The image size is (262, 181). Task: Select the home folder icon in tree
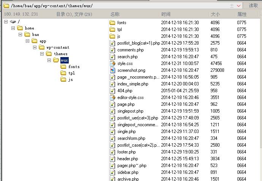[20, 28]
